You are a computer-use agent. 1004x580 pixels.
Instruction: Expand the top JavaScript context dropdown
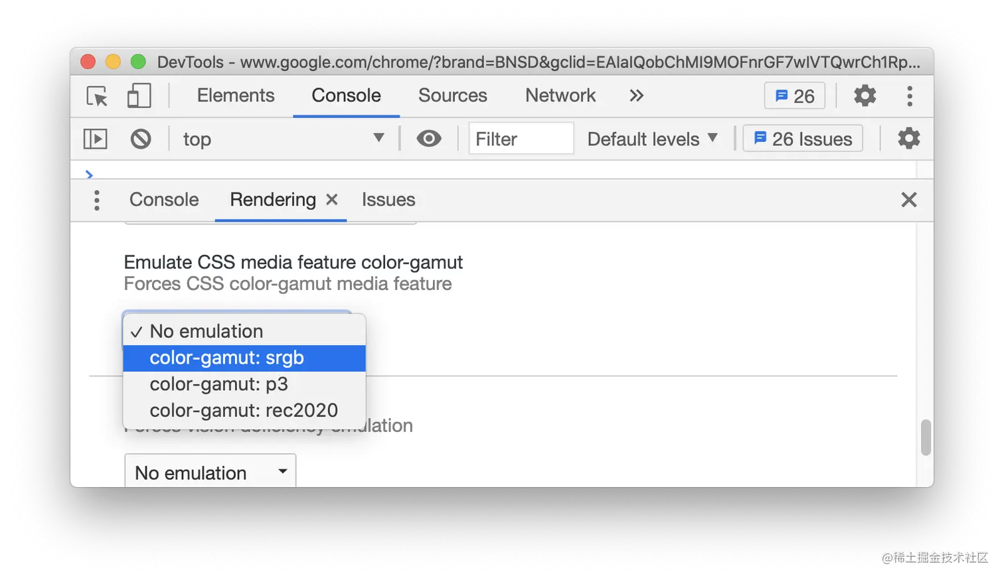pyautogui.click(x=284, y=139)
